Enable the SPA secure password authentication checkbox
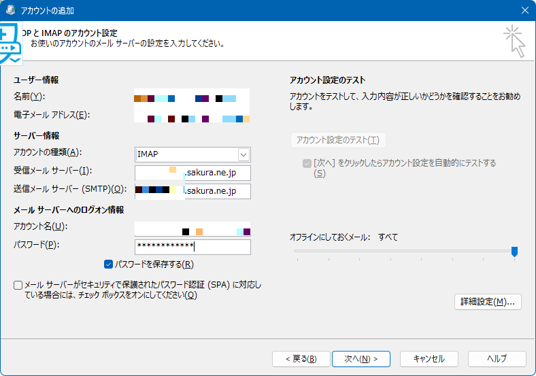 (x=18, y=285)
